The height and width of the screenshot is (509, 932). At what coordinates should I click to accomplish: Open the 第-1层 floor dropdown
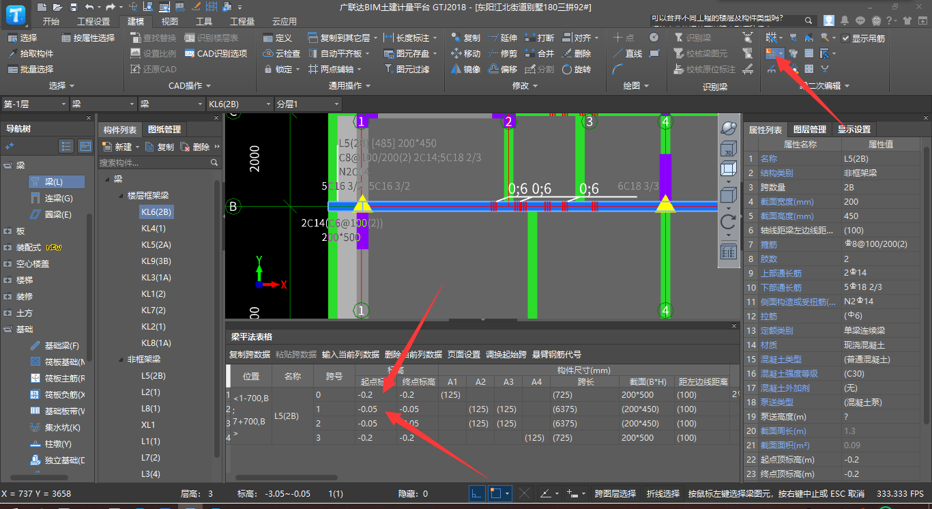click(x=34, y=104)
